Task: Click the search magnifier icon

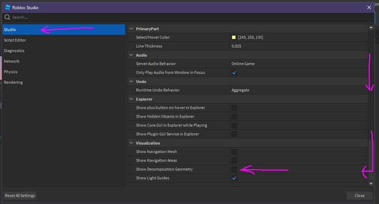Action: pyautogui.click(x=7, y=17)
